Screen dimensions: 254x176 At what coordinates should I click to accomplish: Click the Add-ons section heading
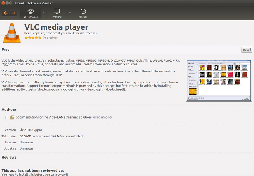(9, 109)
